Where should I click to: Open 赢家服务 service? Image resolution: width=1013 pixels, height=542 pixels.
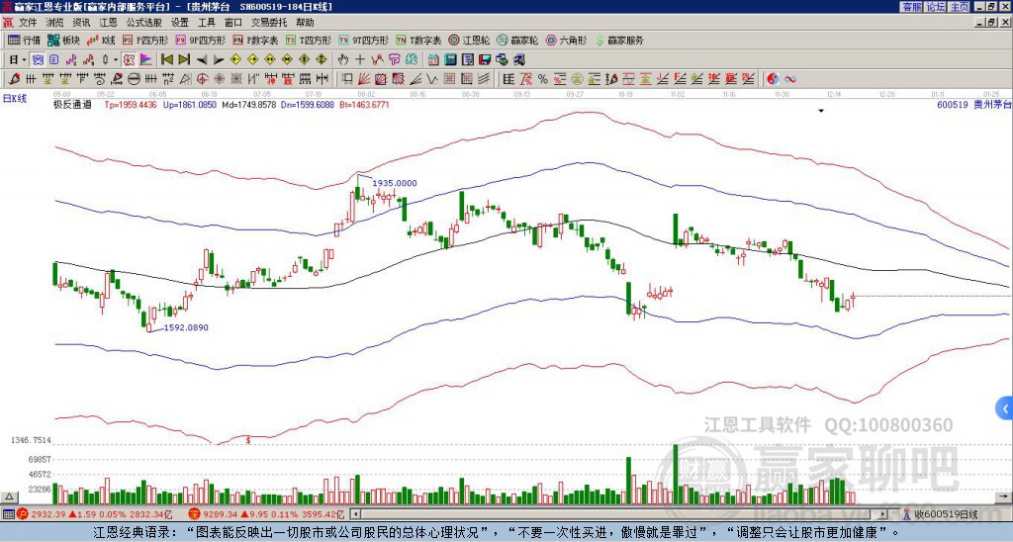[619, 40]
